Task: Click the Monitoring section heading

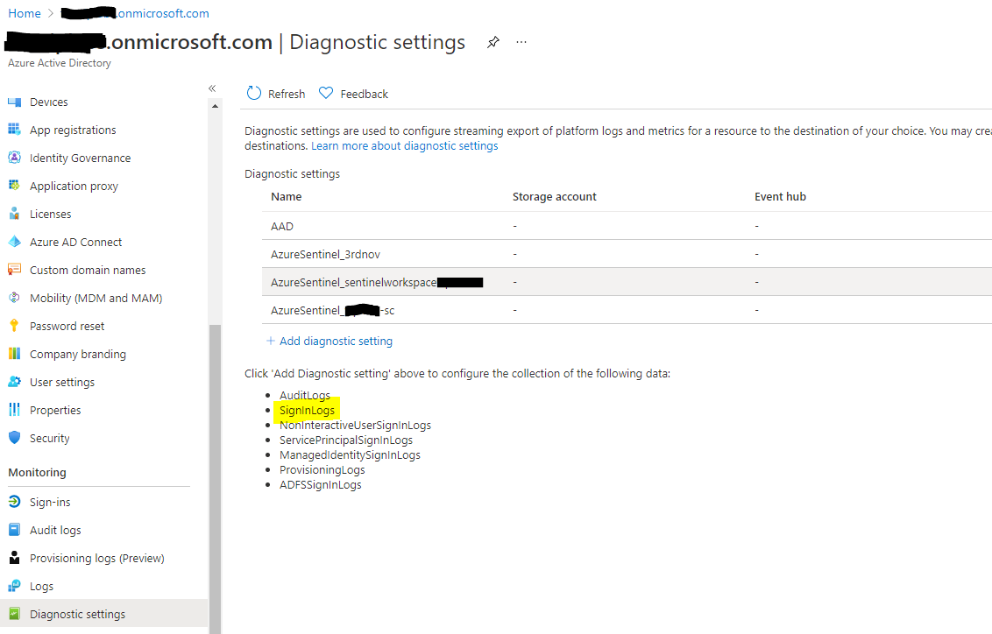Action: click(x=38, y=472)
